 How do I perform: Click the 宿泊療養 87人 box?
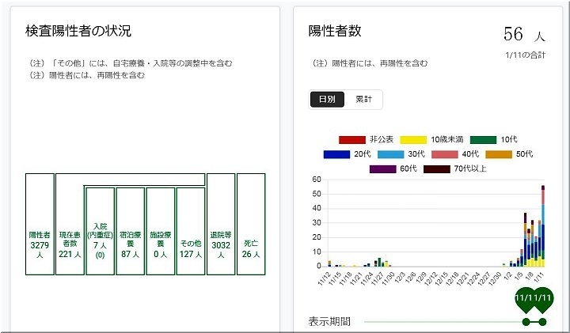[130, 231]
